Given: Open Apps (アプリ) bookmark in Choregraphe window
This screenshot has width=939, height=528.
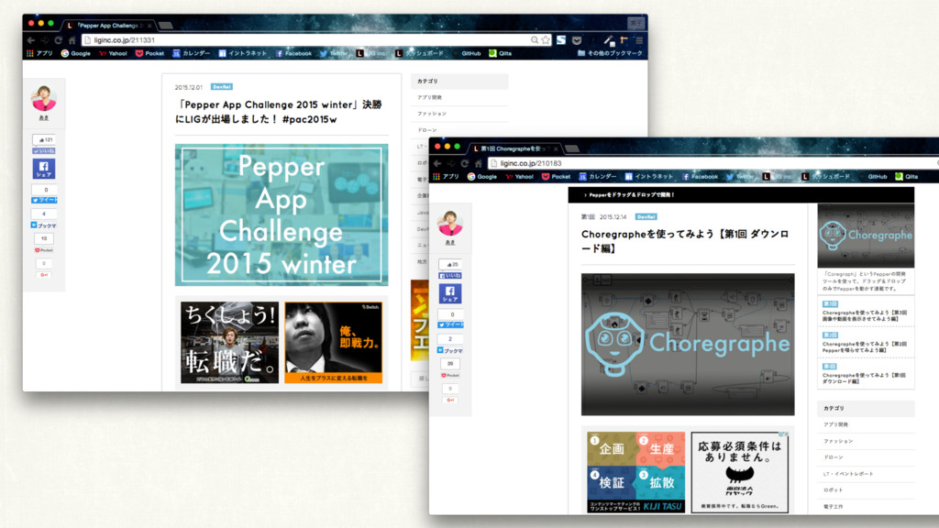Looking at the screenshot, I should coord(447,177).
